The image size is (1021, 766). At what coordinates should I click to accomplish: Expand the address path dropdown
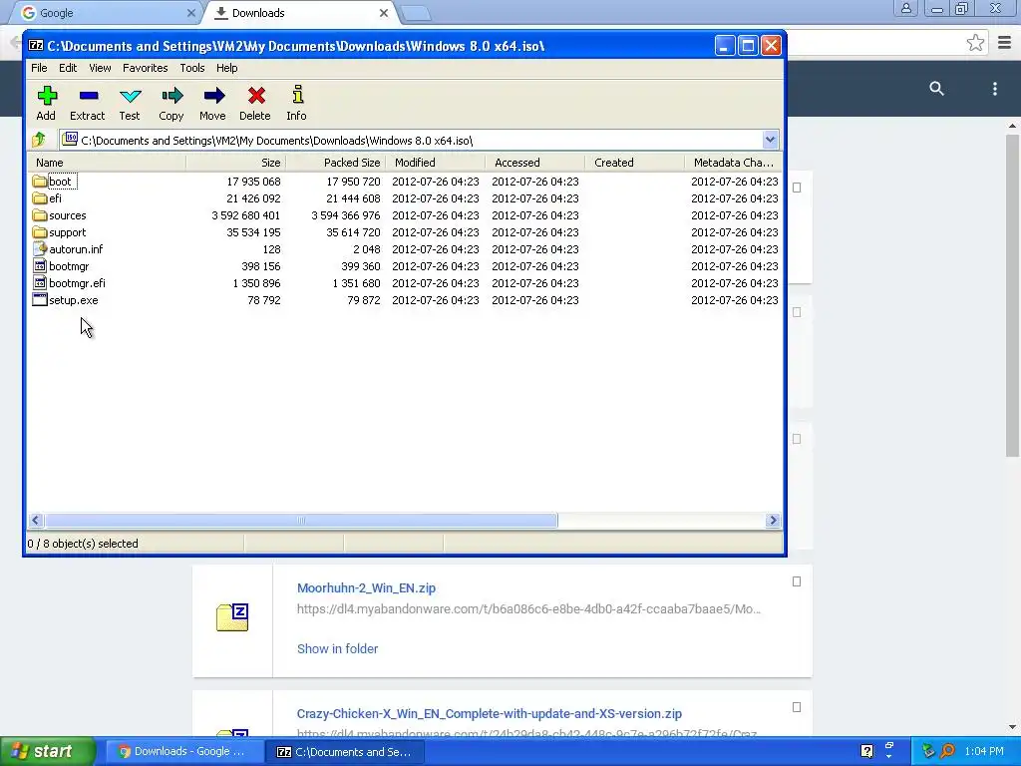click(x=771, y=140)
